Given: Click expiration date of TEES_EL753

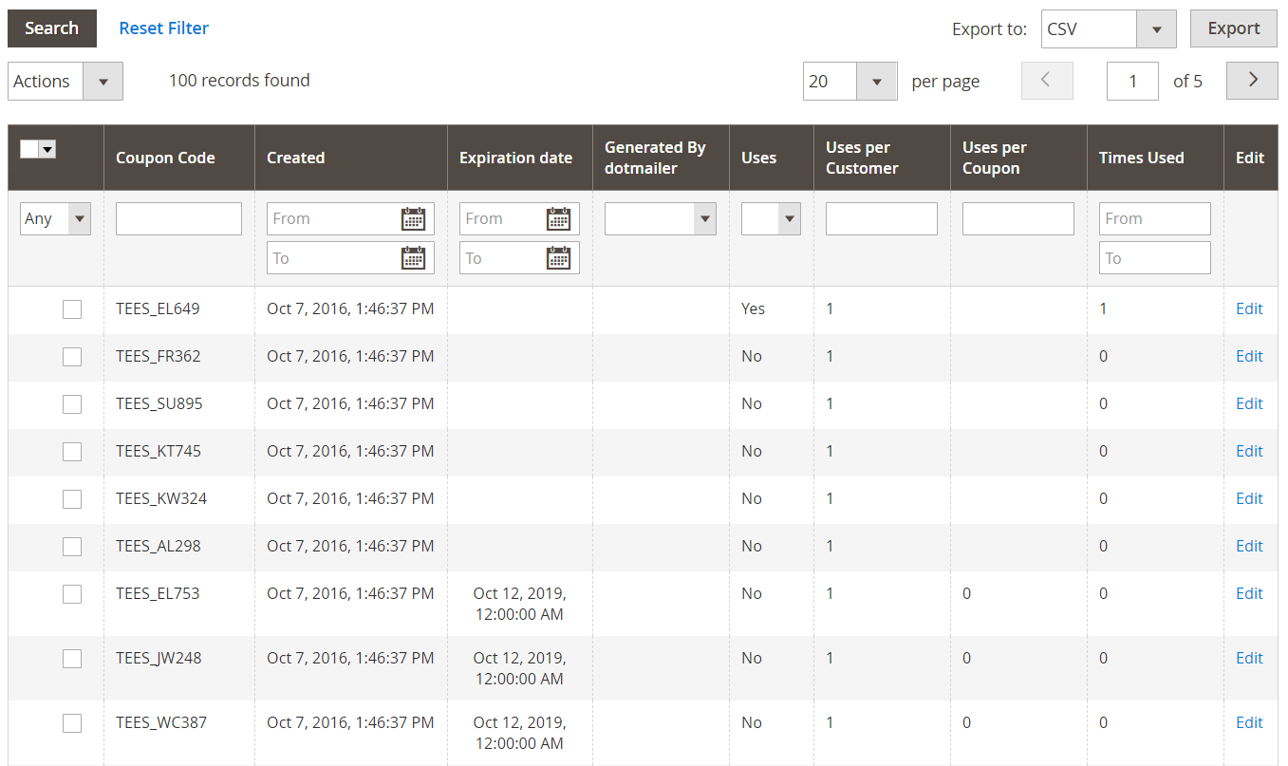Looking at the screenshot, I should pyautogui.click(x=519, y=605).
